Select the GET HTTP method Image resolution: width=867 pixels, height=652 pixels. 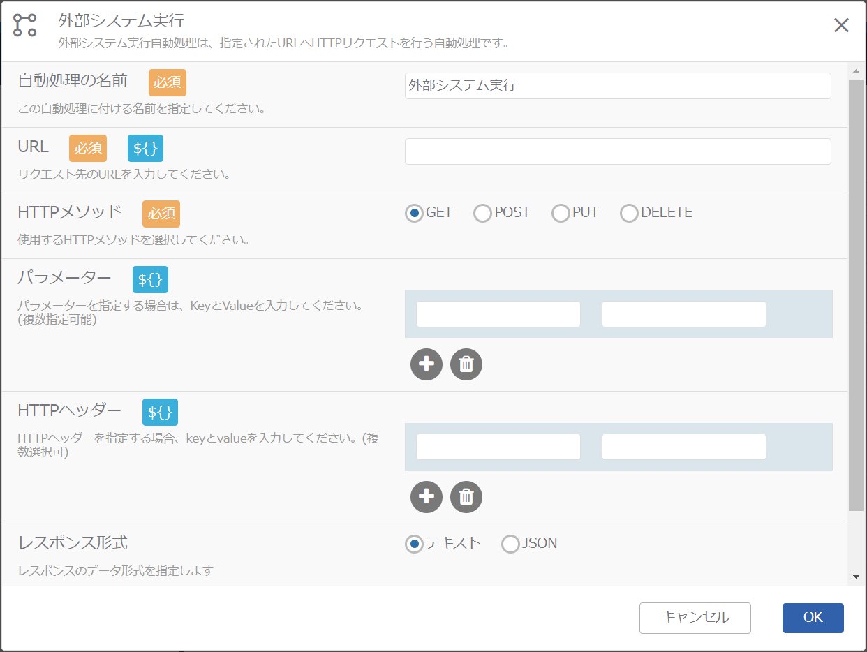pyautogui.click(x=429, y=213)
